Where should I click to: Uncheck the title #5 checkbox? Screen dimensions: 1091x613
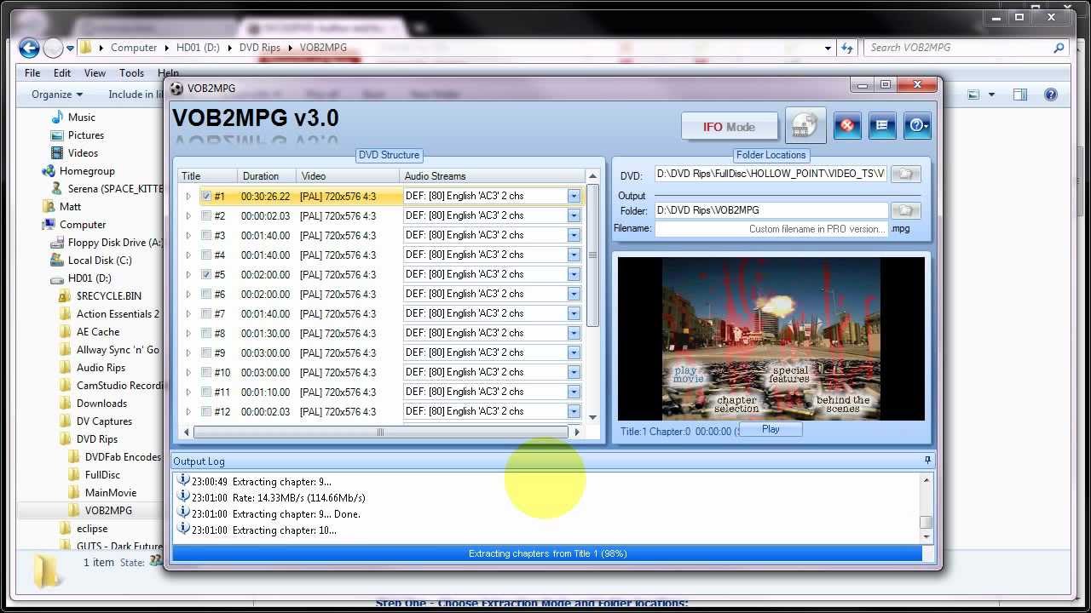click(206, 274)
